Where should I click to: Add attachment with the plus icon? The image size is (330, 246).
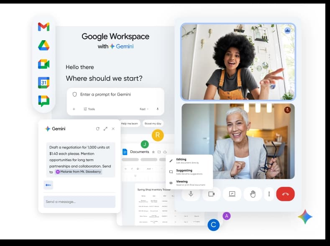74,109
